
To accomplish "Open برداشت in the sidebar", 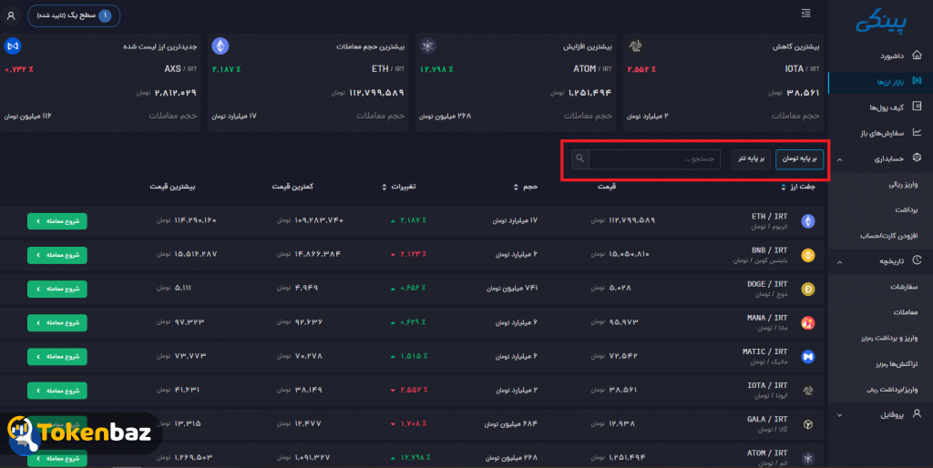I will pos(907,210).
